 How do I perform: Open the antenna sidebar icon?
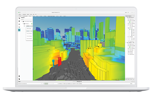coord(19,27)
